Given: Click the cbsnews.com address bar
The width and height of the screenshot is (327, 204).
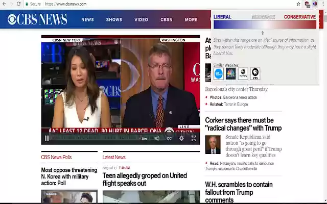Looking at the screenshot, I should tap(66, 4).
